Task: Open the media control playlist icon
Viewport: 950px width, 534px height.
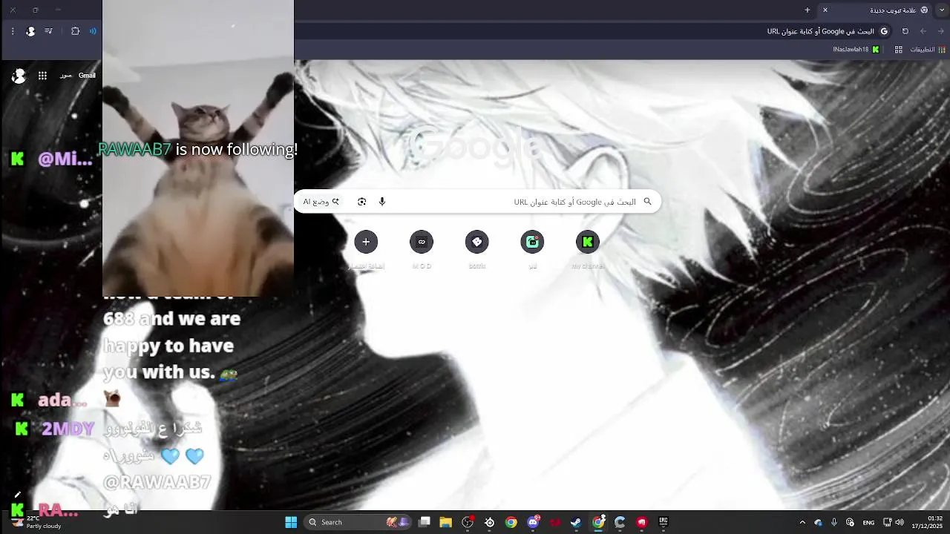Action: (48, 31)
